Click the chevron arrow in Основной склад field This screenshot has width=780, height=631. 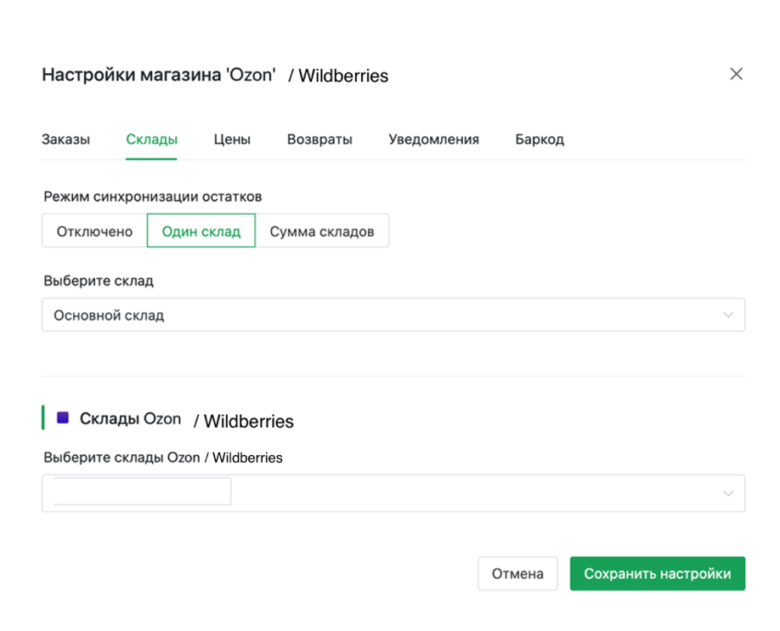tap(727, 315)
